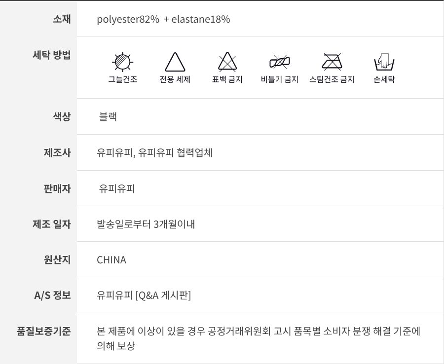
Task: Click the 세탁 방법 row label
Action: [51, 55]
